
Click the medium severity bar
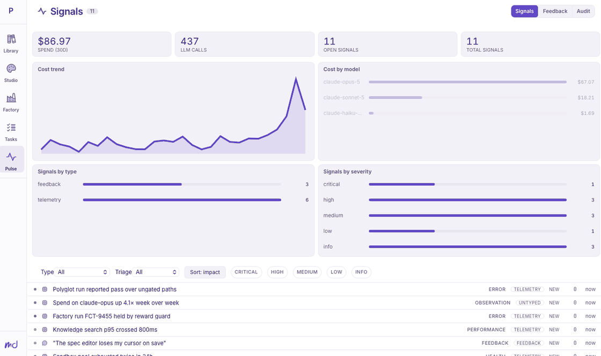click(467, 216)
